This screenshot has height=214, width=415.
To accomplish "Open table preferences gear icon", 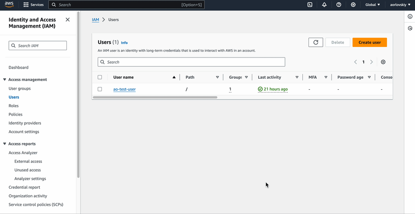I will tap(383, 62).
